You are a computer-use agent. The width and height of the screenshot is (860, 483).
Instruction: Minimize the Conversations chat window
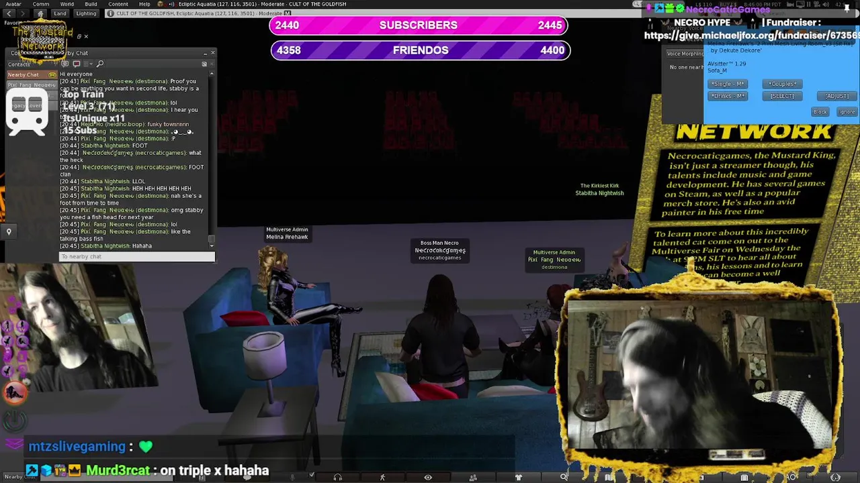(x=205, y=53)
